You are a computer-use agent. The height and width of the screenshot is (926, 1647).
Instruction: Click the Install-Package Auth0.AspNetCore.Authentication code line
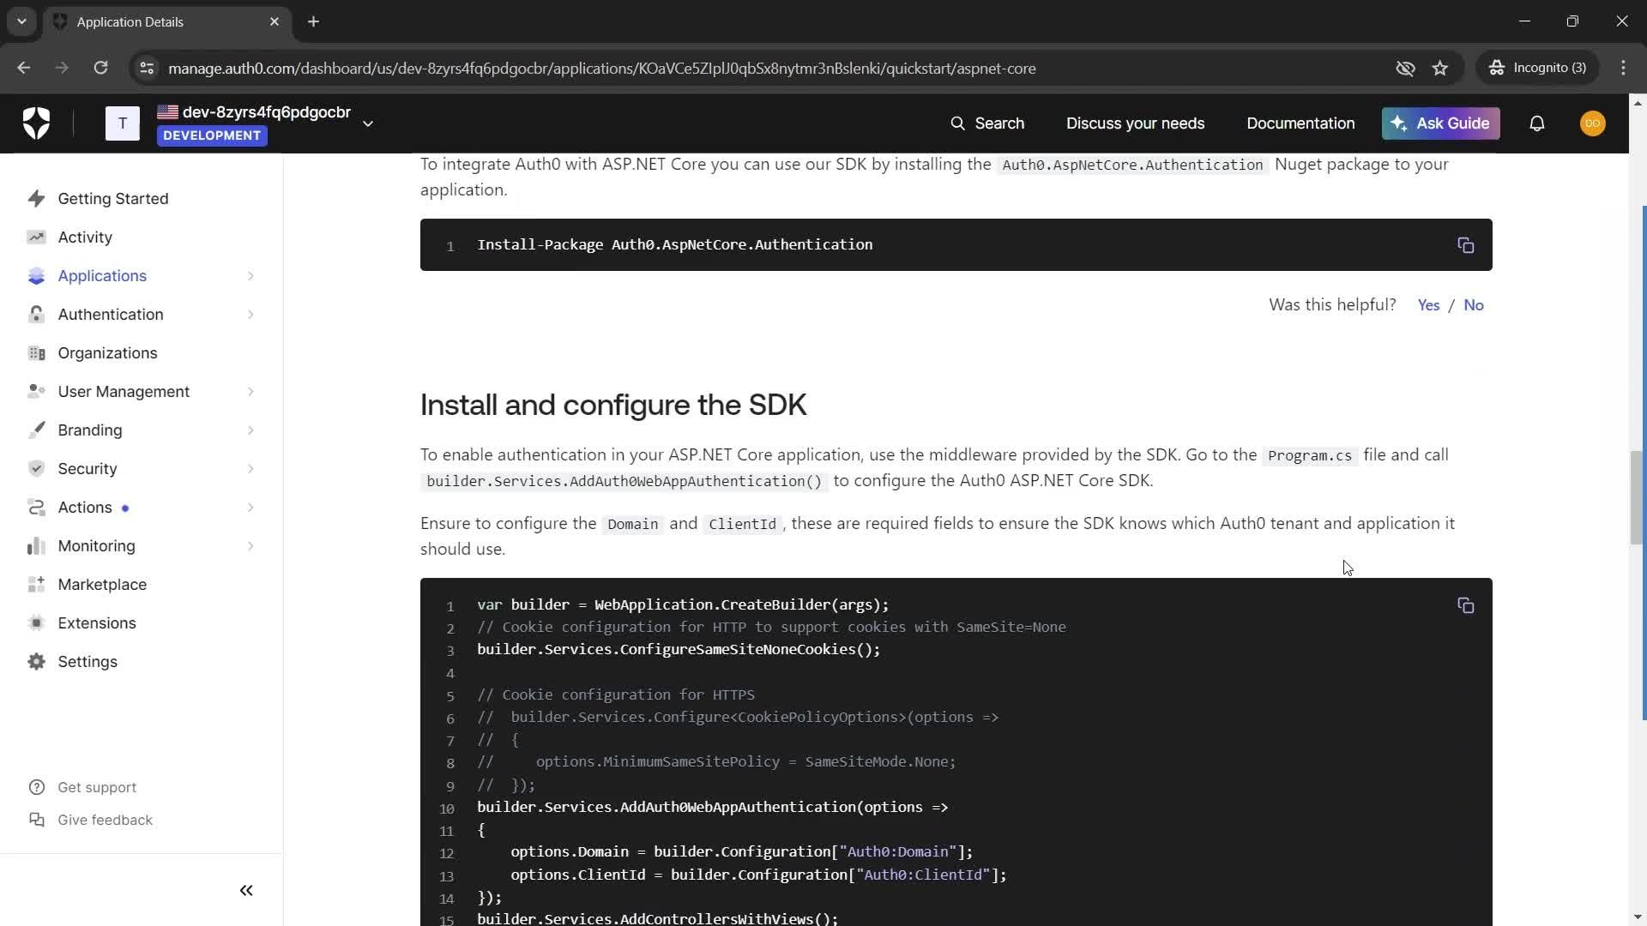coord(675,244)
